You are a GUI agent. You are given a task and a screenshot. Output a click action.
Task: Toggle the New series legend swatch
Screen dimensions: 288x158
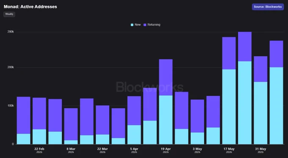pos(132,25)
